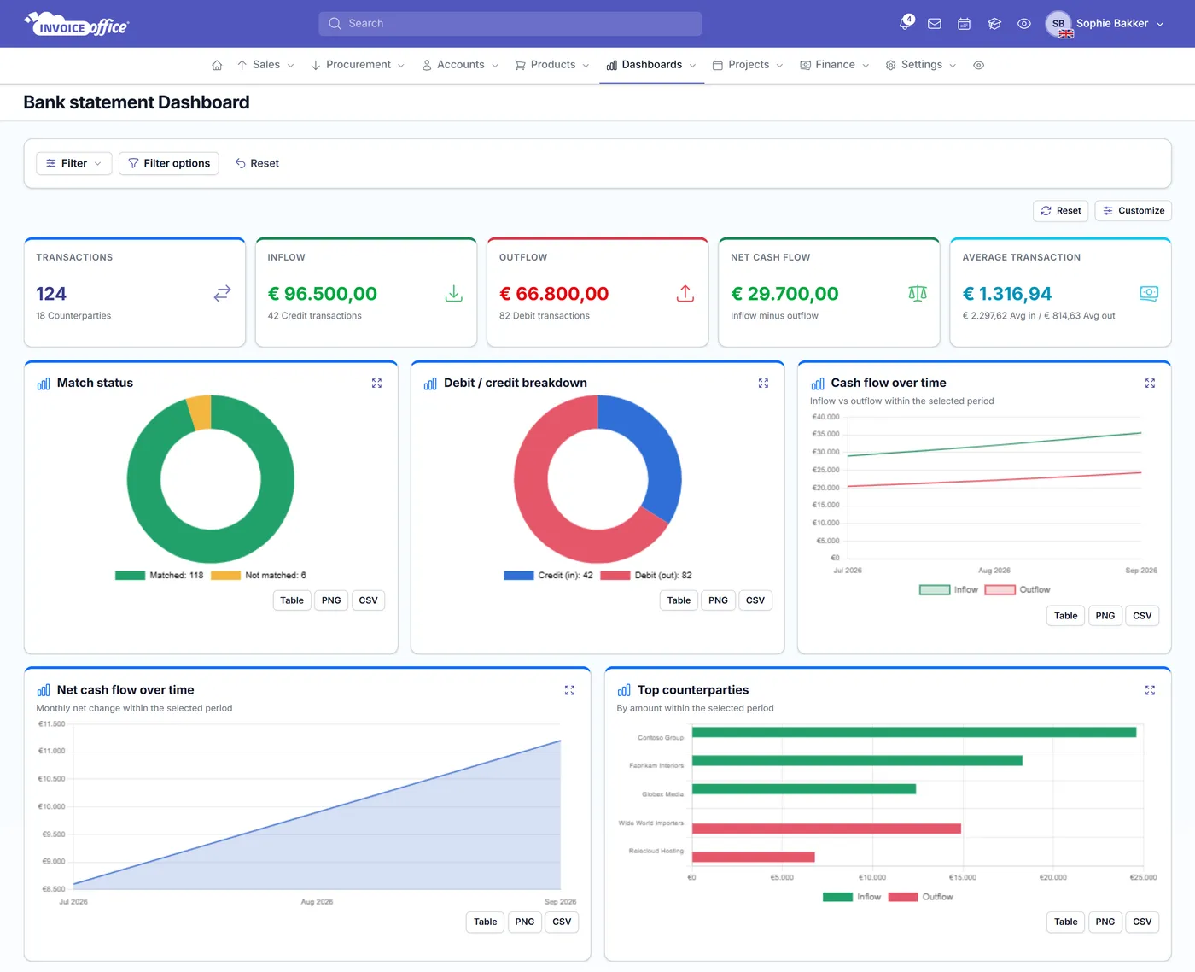1195x972 pixels.
Task: Go to the home icon in navigation
Action: 217,65
